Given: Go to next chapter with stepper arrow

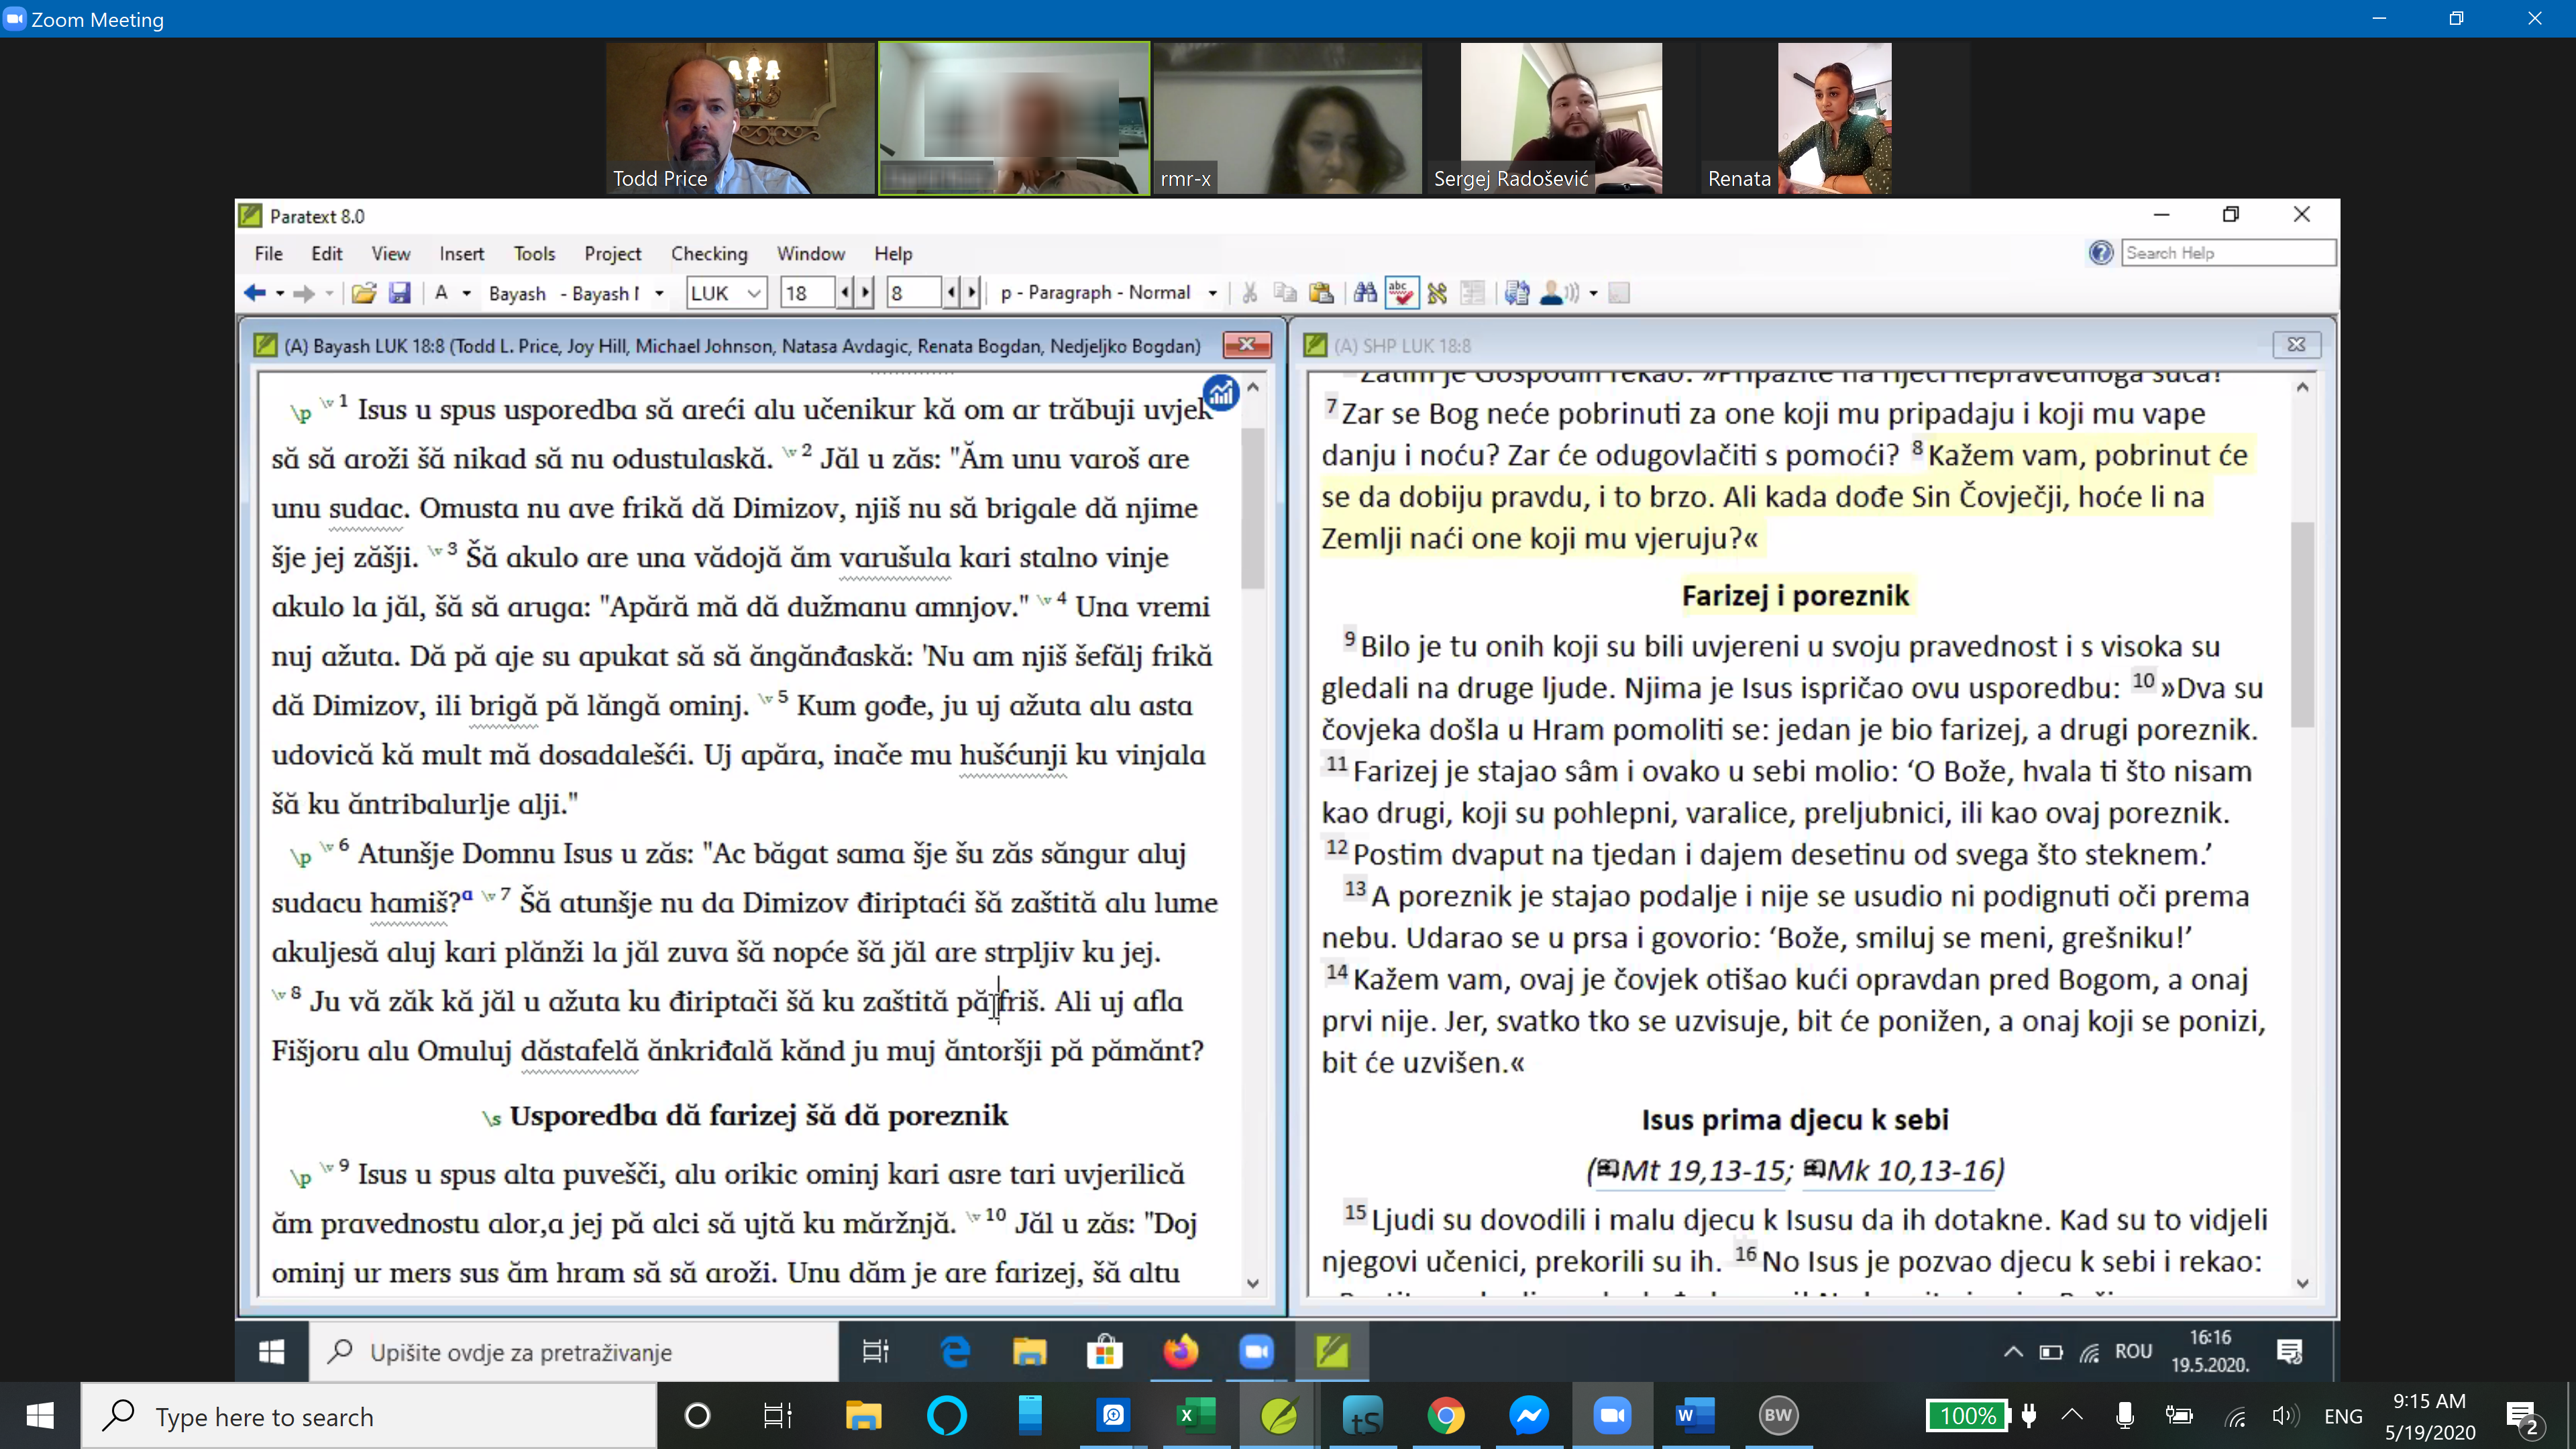Looking at the screenshot, I should tap(866, 293).
